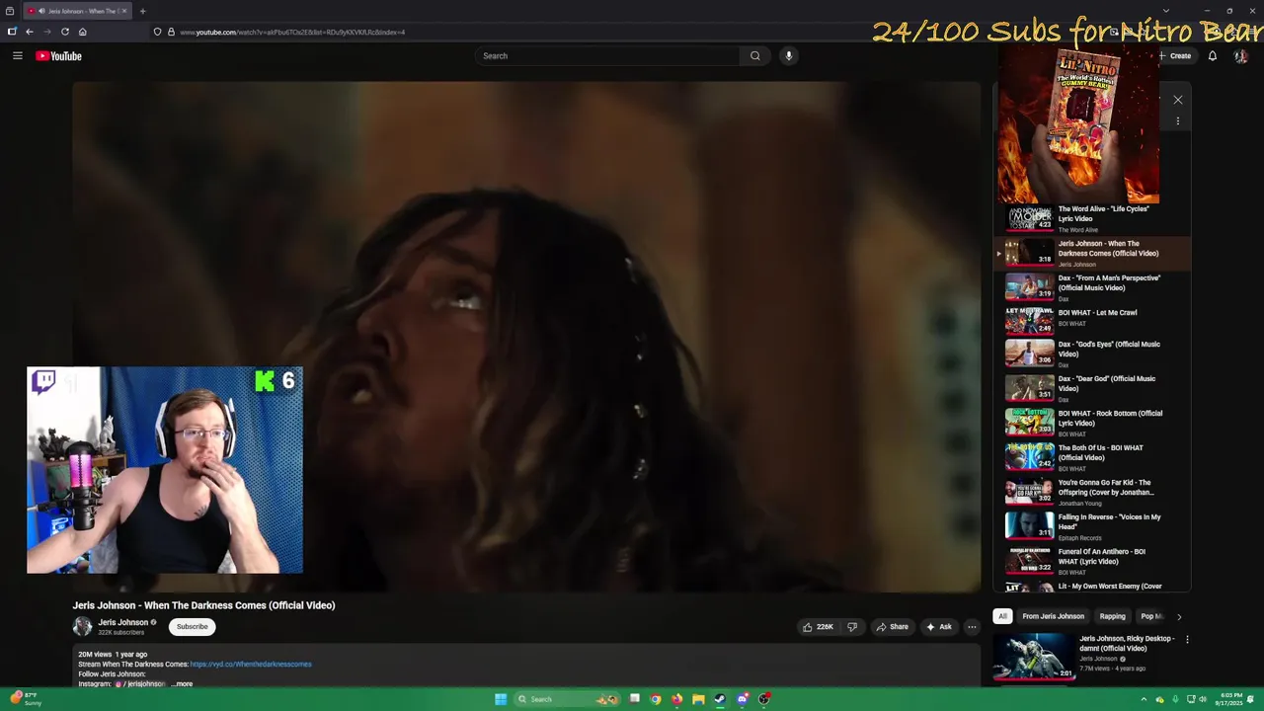Open the browser home page
1264x711 pixels.
pos(82,32)
